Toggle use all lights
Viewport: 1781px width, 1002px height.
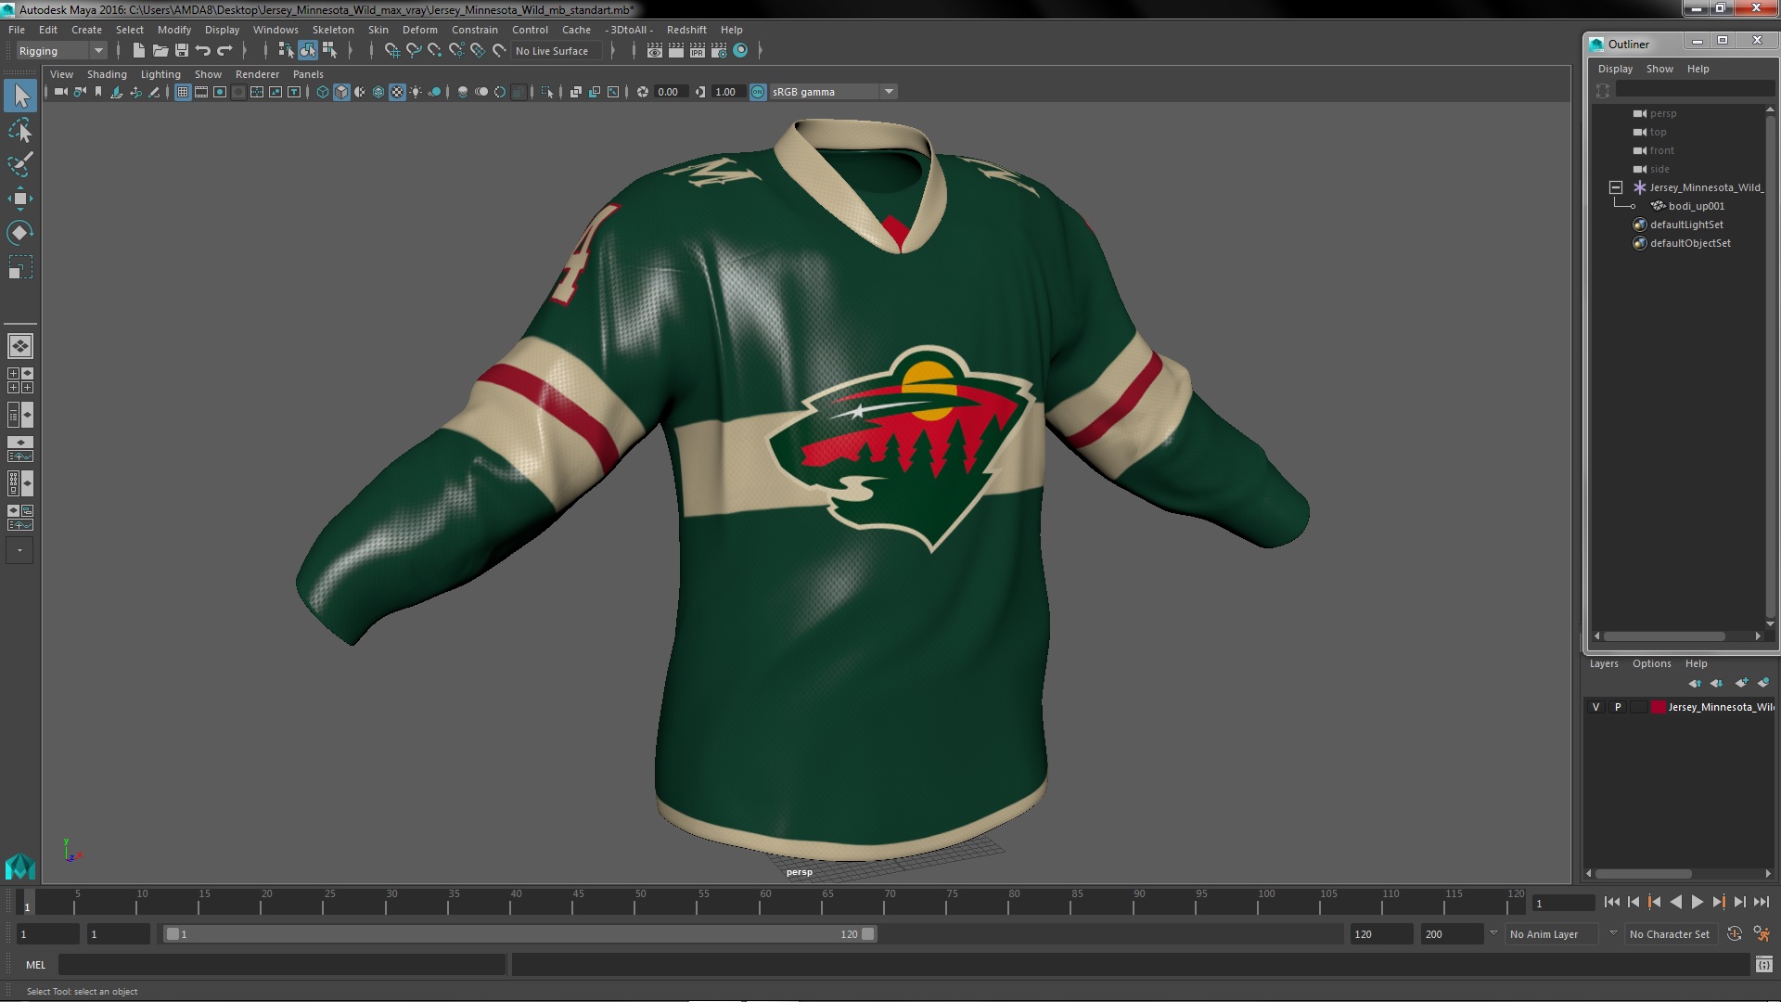pos(416,92)
